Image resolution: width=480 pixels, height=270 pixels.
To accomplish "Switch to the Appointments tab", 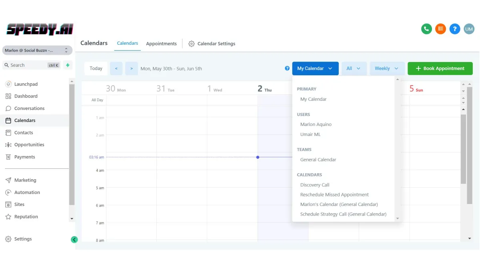I will coord(161,44).
